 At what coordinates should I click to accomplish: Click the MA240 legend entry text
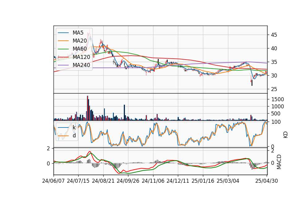click(81, 65)
